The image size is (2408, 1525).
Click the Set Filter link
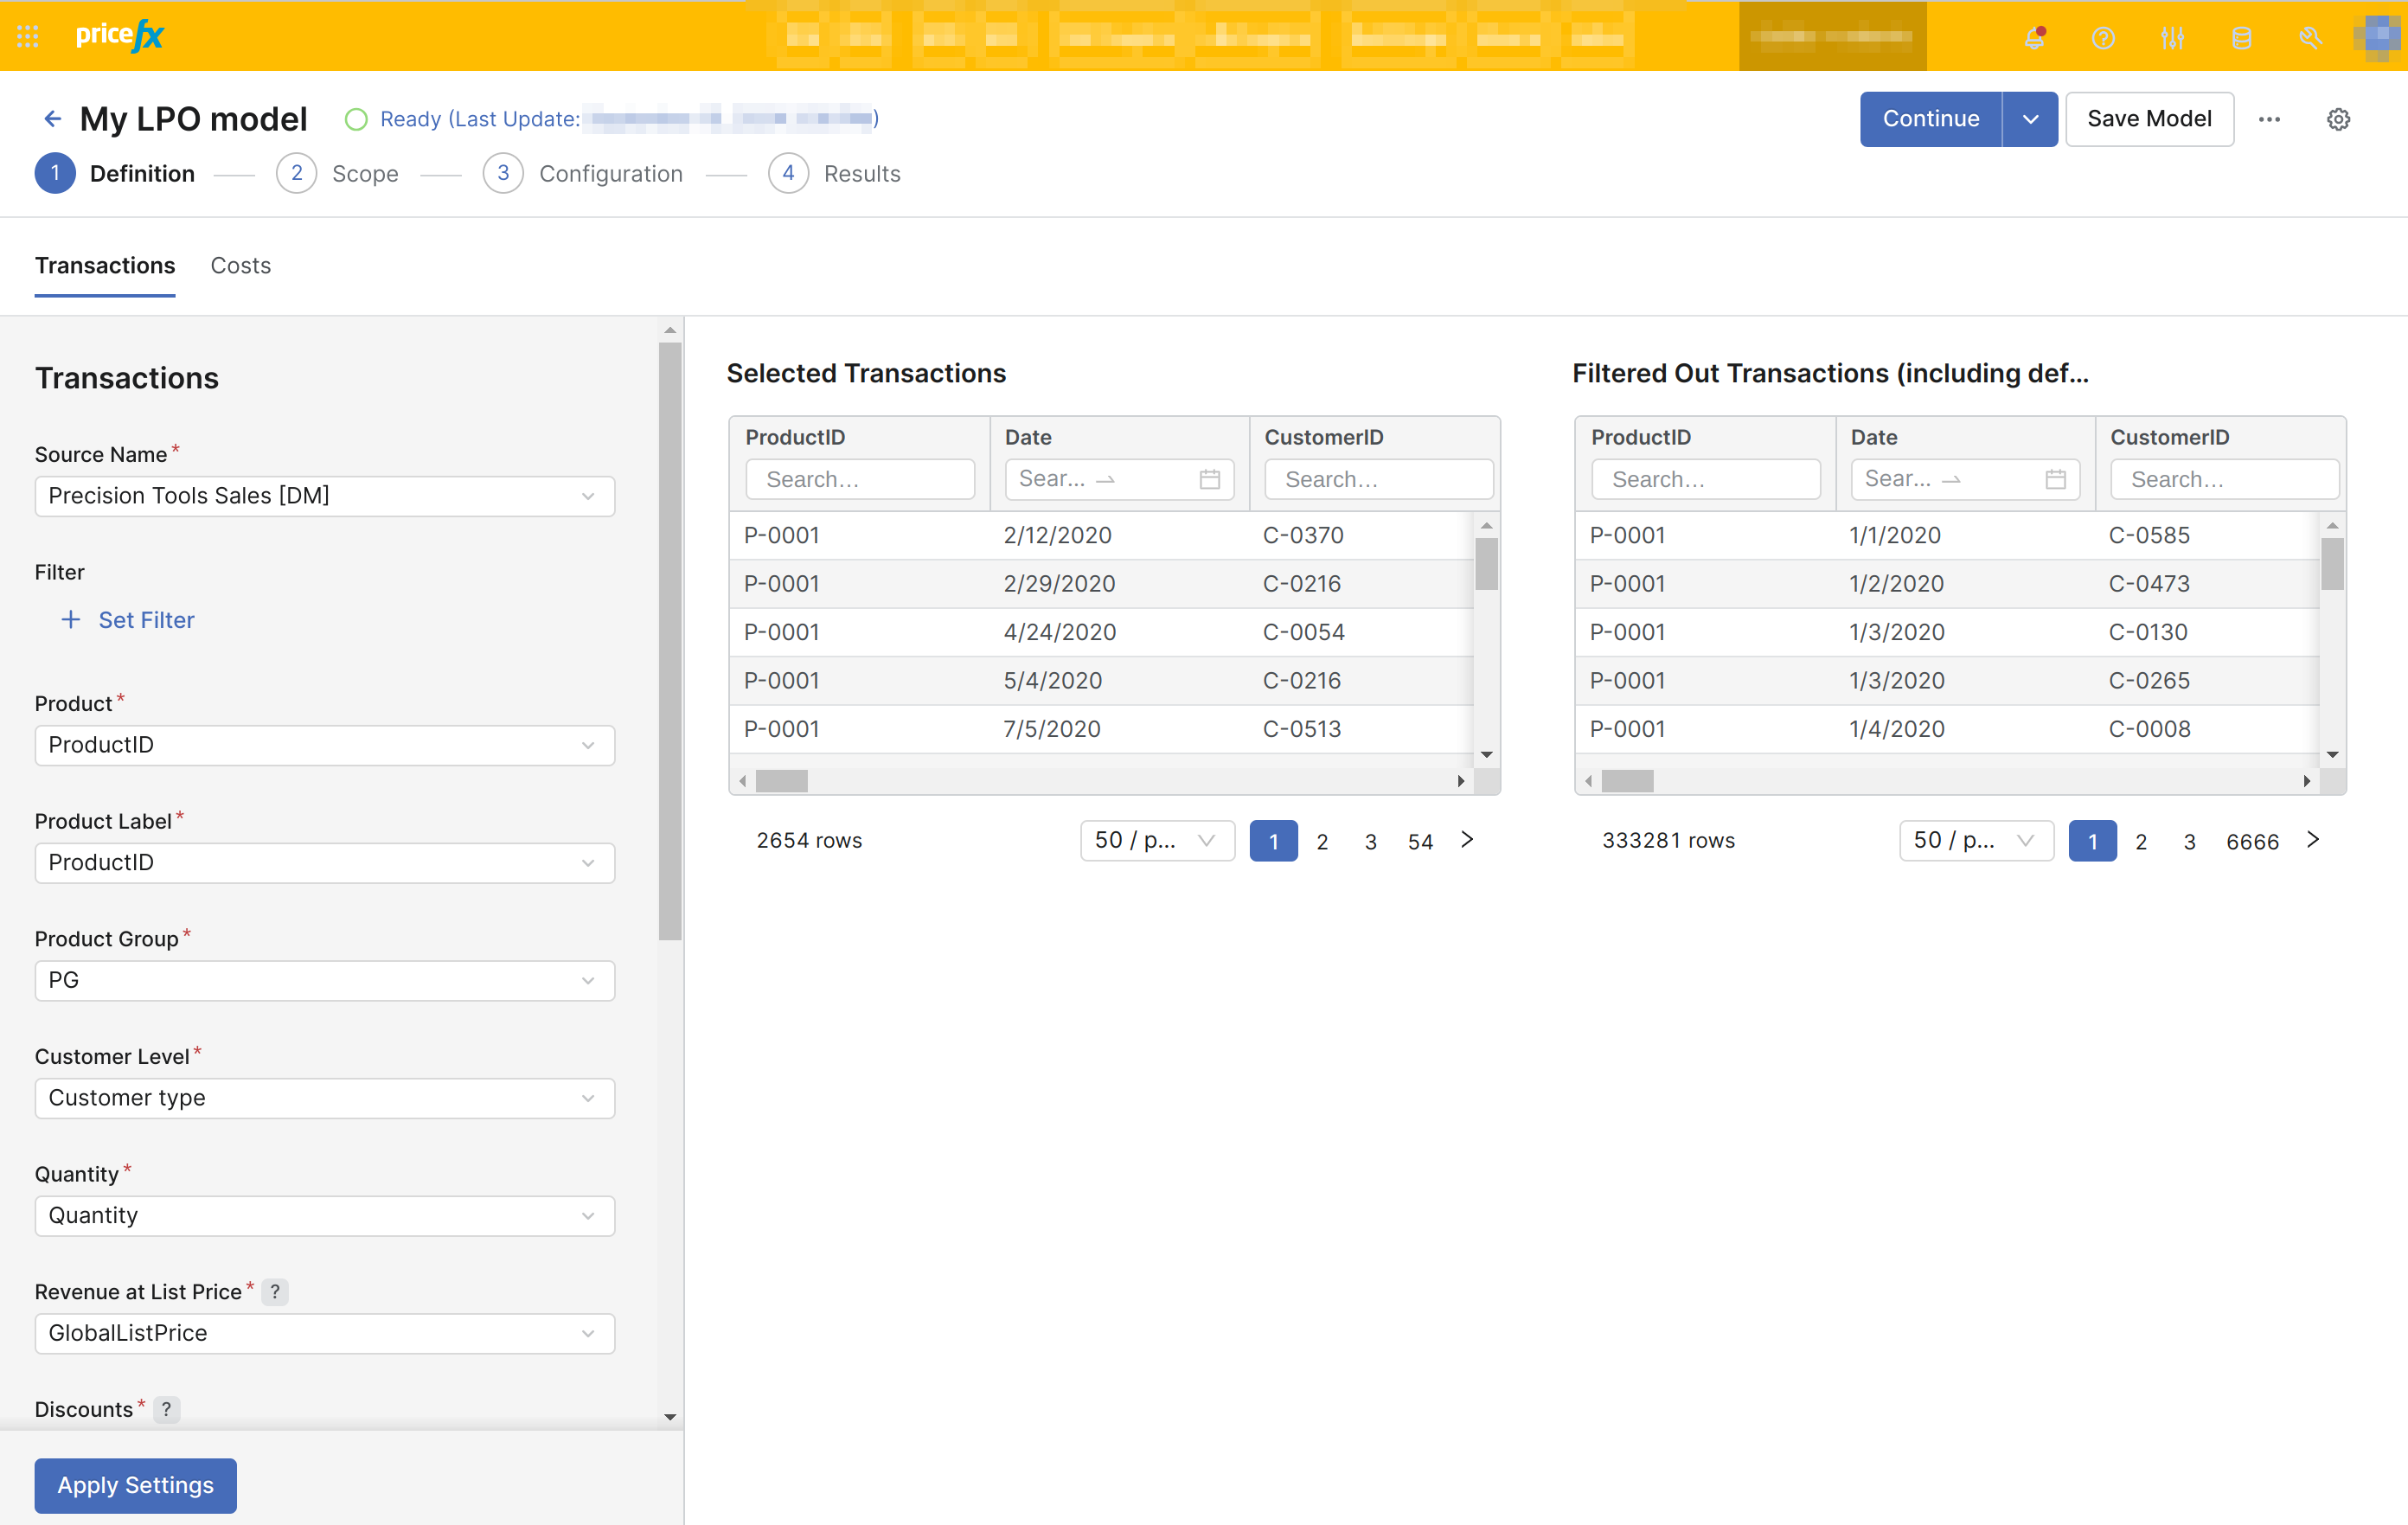pos(146,620)
